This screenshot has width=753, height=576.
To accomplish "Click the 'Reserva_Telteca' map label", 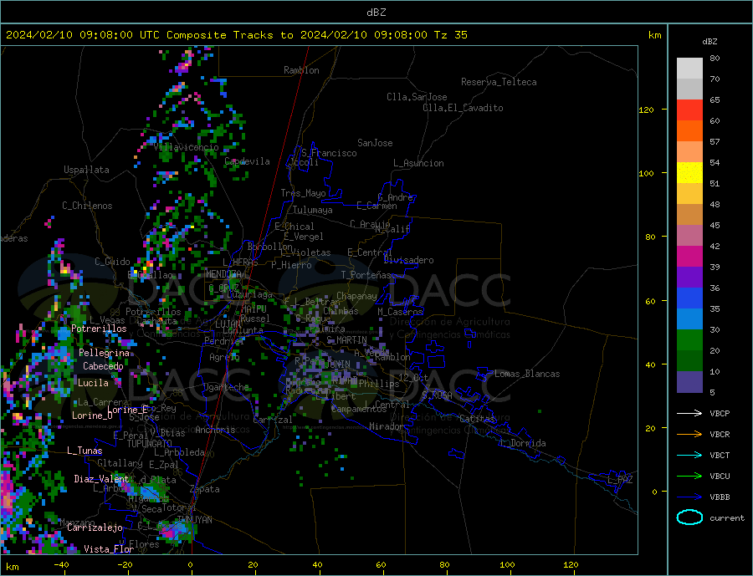I will pyautogui.click(x=499, y=82).
